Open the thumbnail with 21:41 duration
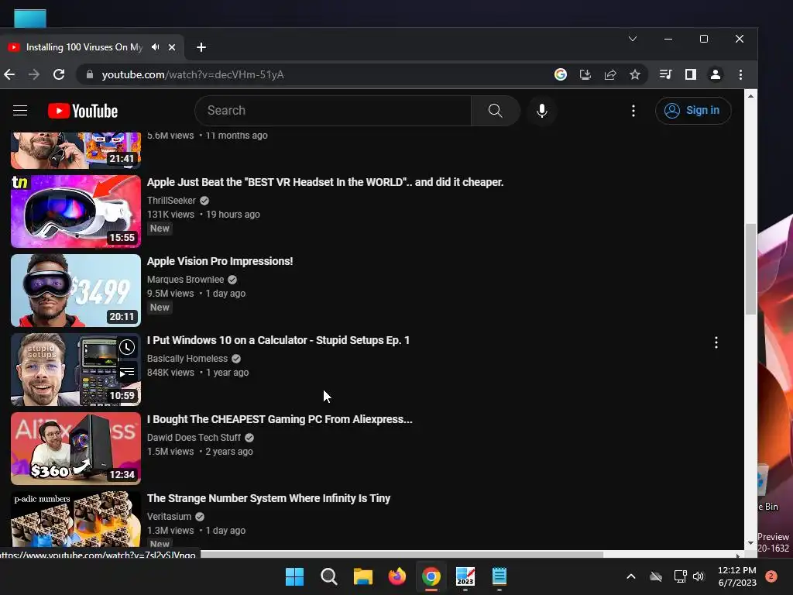 point(76,150)
